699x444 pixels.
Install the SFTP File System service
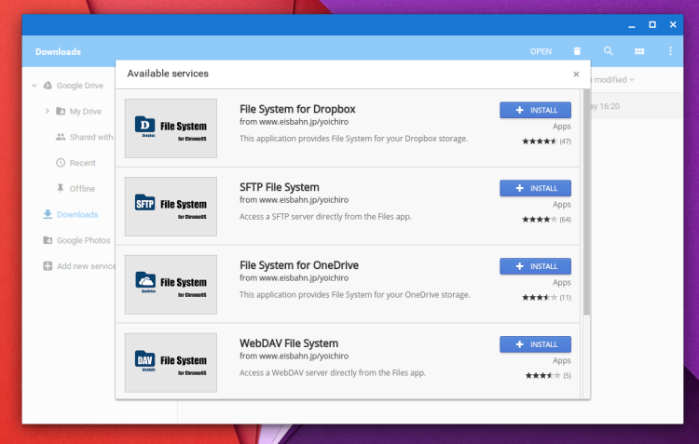click(535, 188)
